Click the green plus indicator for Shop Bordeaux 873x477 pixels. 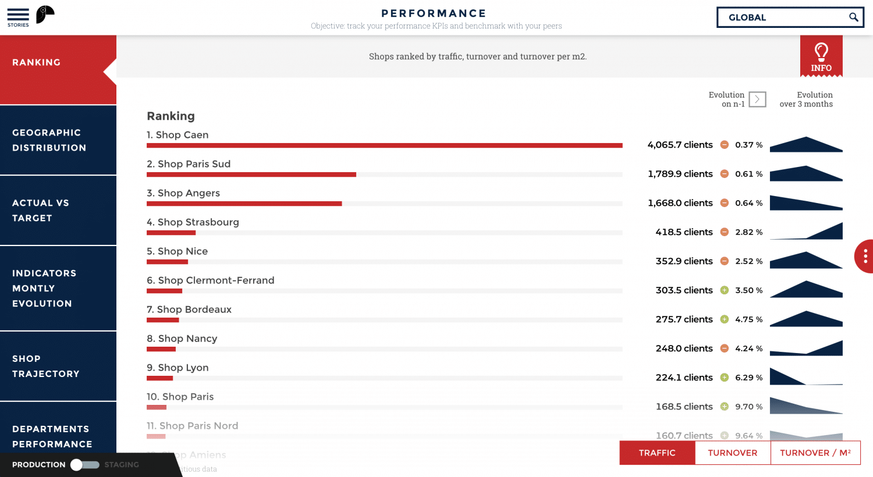[x=725, y=319]
